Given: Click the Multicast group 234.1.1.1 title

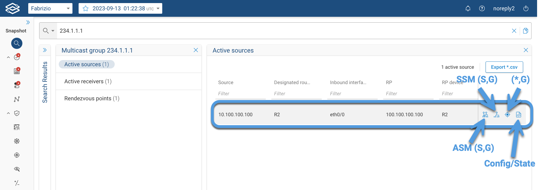Looking at the screenshot, I should tap(97, 50).
